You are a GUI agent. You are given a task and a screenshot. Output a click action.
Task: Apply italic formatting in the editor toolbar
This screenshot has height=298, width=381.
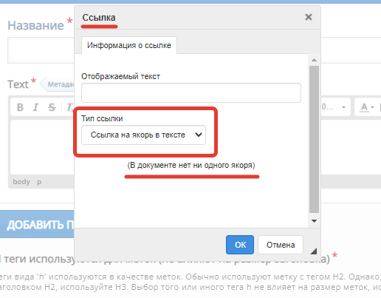click(35, 107)
